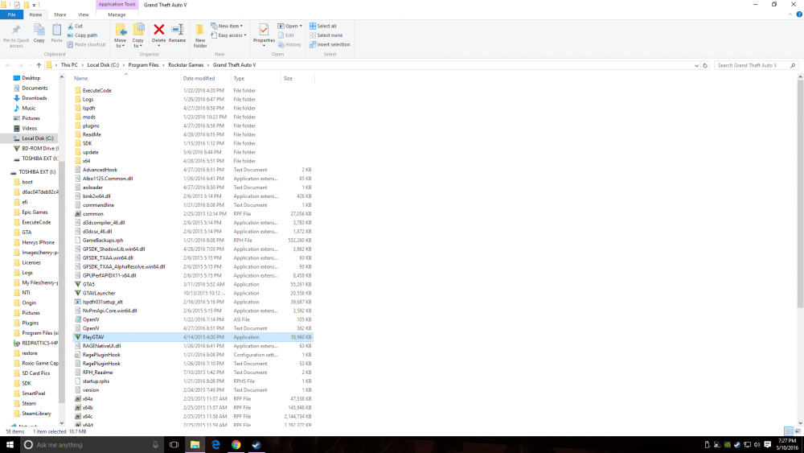Switch to the View ribbon tab
The width and height of the screenshot is (804, 453).
tap(83, 14)
